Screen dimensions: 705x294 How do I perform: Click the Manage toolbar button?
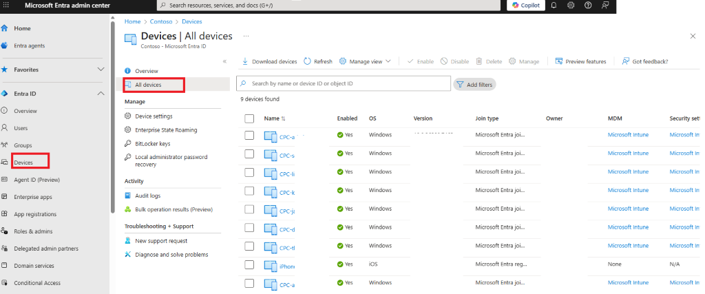524,61
